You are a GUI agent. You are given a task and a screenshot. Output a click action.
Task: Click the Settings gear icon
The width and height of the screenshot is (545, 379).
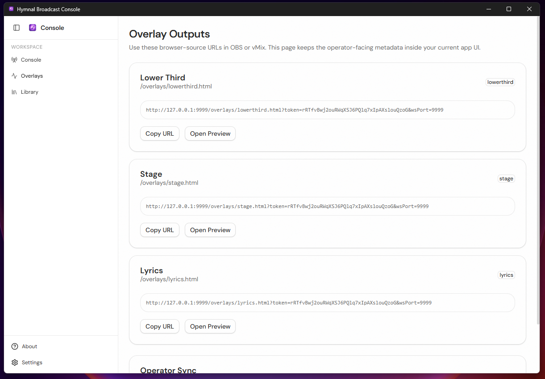coord(15,362)
